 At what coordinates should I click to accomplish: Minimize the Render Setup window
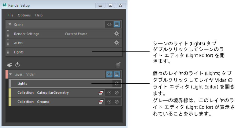tap(100, 5)
